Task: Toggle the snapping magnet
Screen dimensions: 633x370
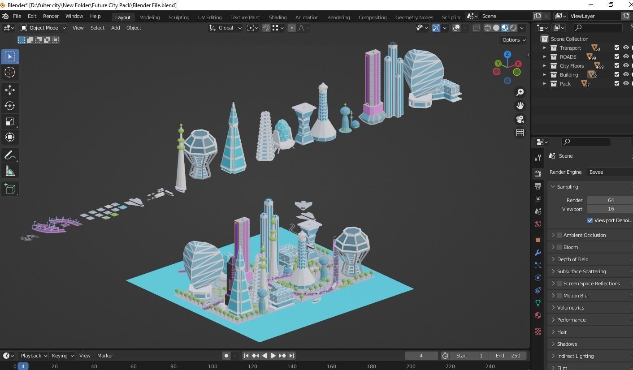Action: pyautogui.click(x=266, y=28)
